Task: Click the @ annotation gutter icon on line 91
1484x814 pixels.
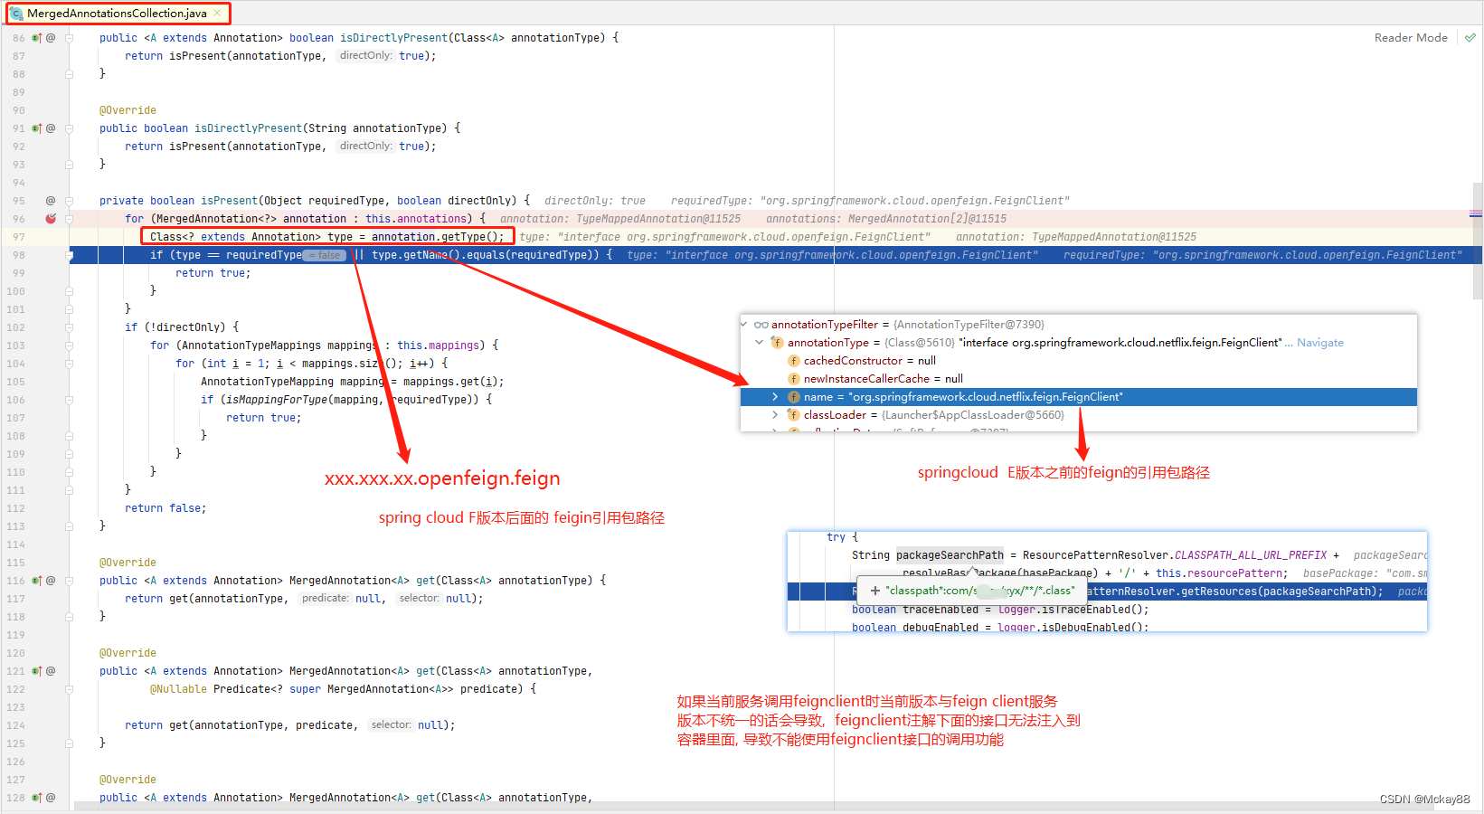Action: [x=51, y=128]
